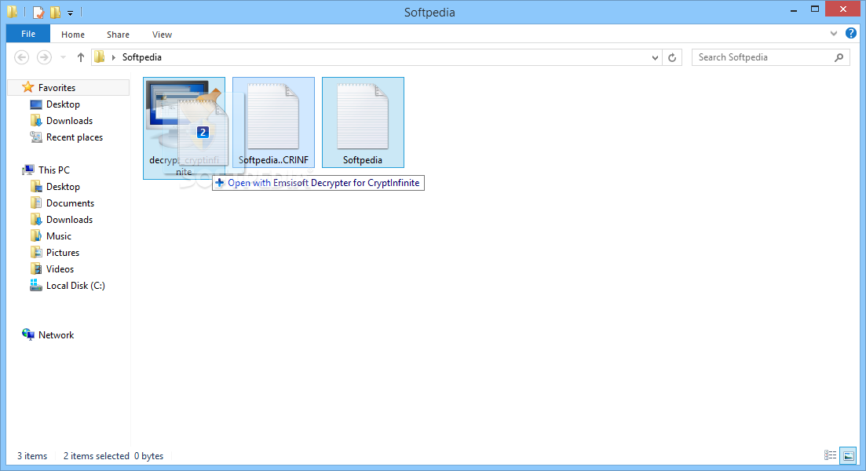The width and height of the screenshot is (866, 471).
Task: Open Documents under This PC
Action: 70,203
